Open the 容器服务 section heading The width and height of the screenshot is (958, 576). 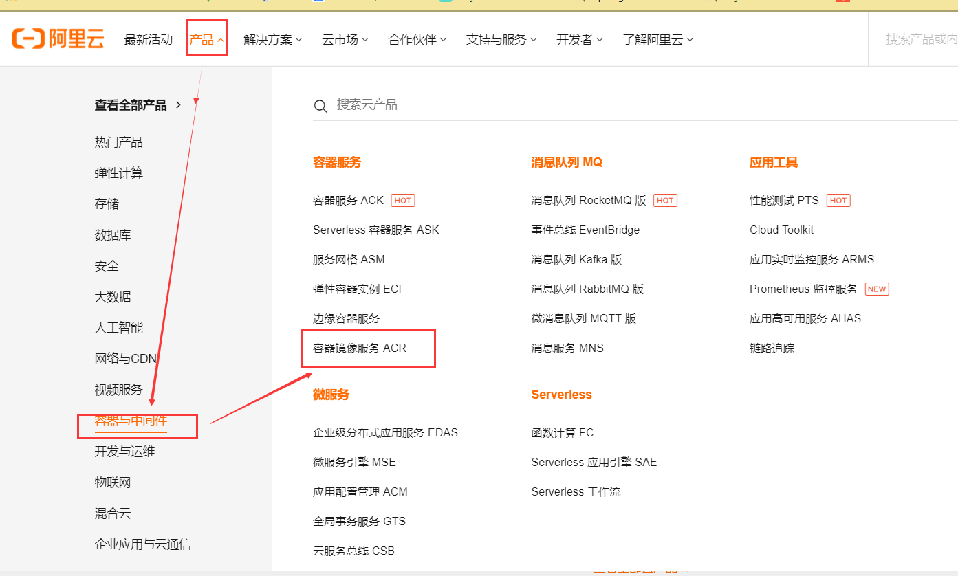coord(337,163)
